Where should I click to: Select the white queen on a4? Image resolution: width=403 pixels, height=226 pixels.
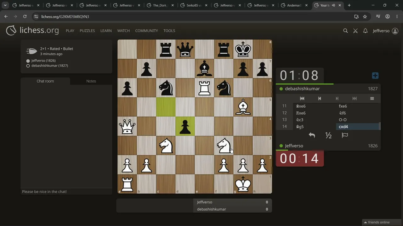click(127, 126)
